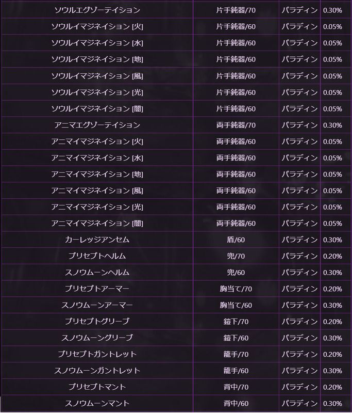Click the 盾/60 equipment type cell
The width and height of the screenshot is (352, 413).
[236, 240]
